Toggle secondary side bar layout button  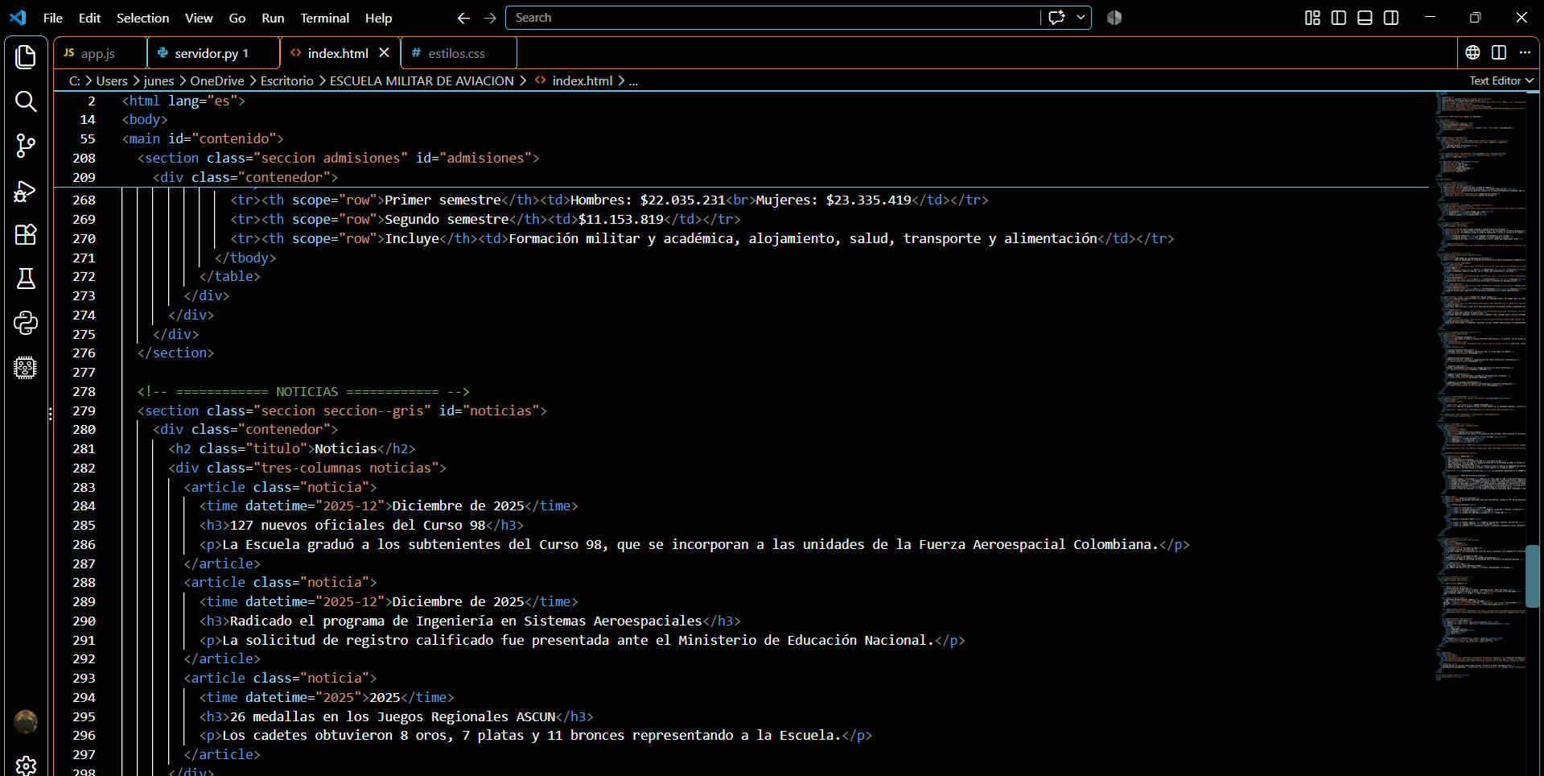tap(1391, 18)
